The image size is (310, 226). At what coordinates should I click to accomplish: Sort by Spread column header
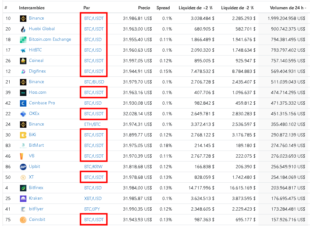tap(163, 8)
